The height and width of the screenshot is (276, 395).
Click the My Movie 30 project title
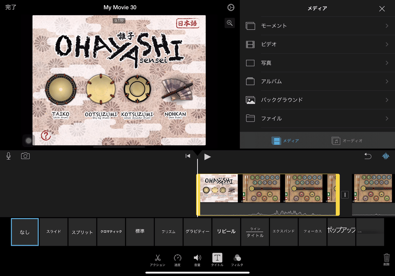pos(120,7)
